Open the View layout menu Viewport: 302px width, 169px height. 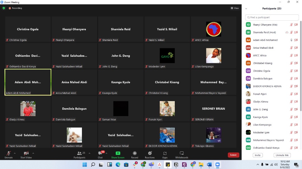[235, 8]
